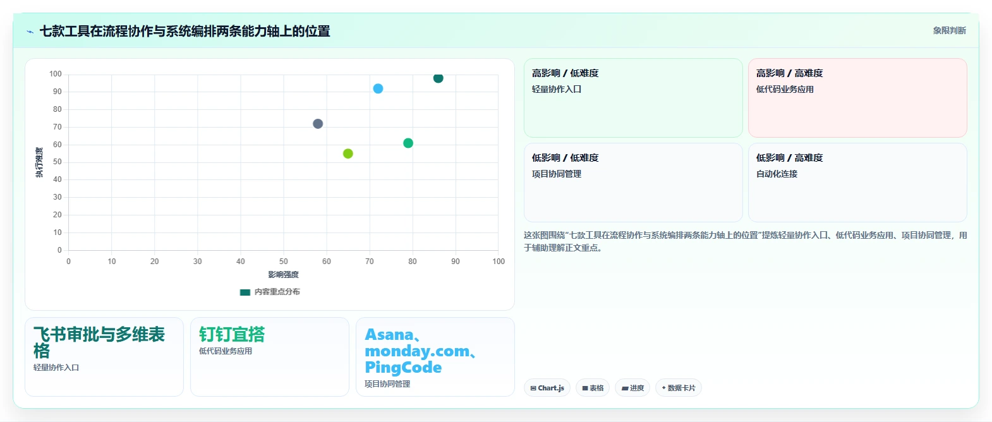Toggle the 内容重点分布 legend color swatch

pyautogui.click(x=245, y=292)
